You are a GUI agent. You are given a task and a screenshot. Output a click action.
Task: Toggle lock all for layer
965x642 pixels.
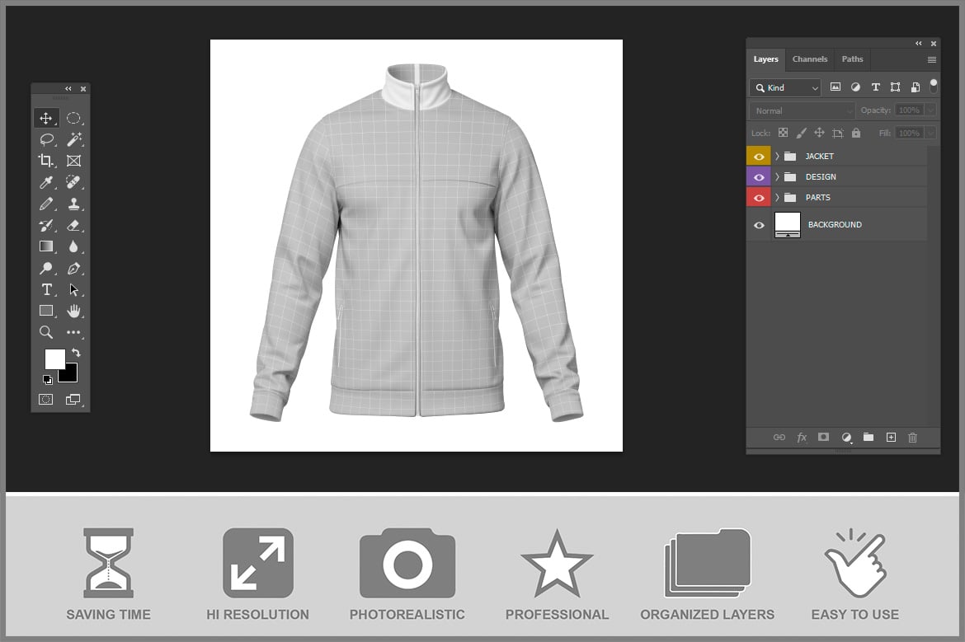pos(856,133)
